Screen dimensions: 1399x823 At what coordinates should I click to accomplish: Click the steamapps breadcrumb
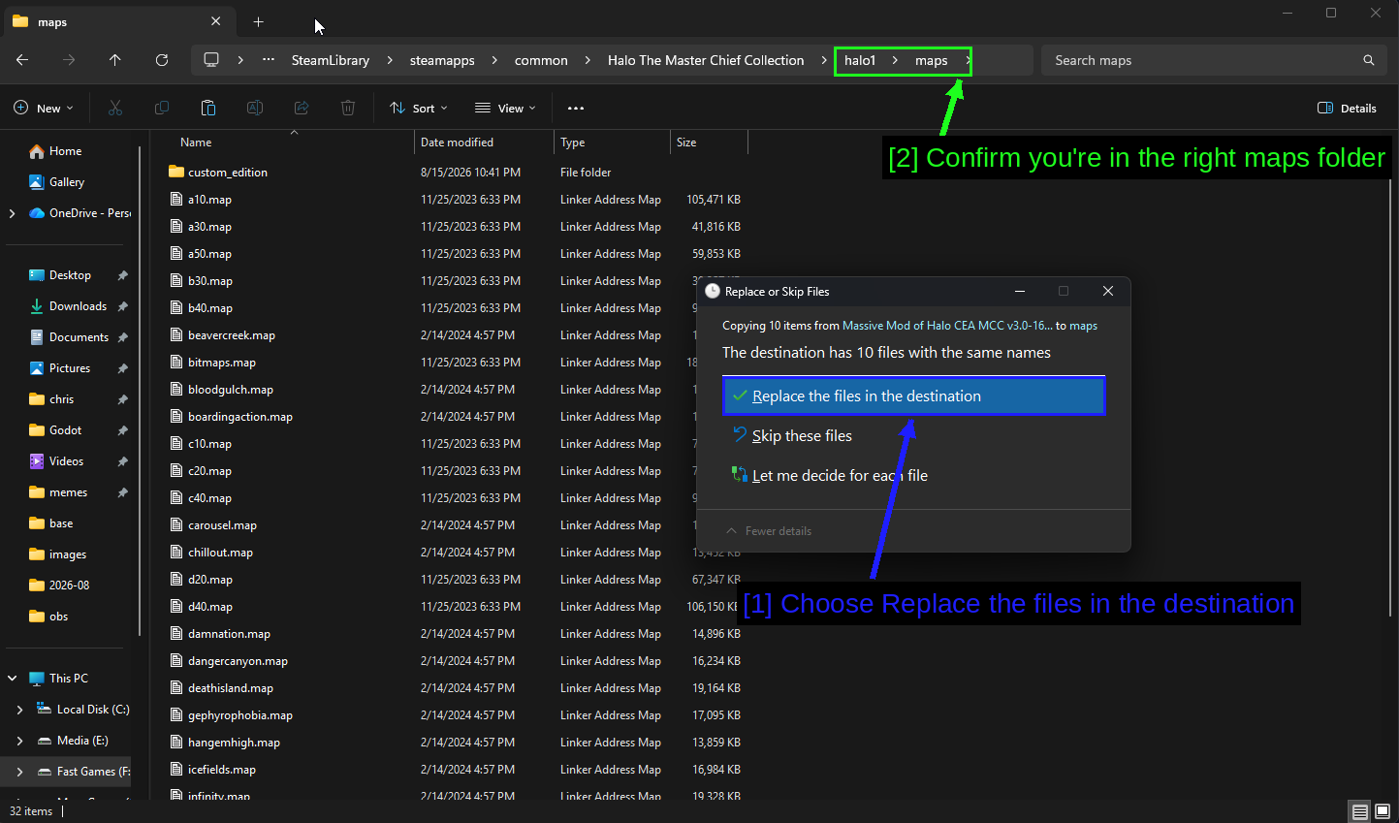tap(442, 60)
